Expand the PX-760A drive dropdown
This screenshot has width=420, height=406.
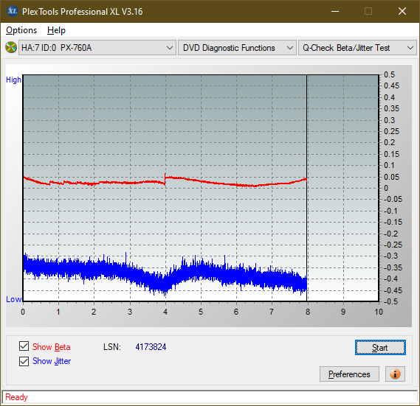[x=97, y=48]
